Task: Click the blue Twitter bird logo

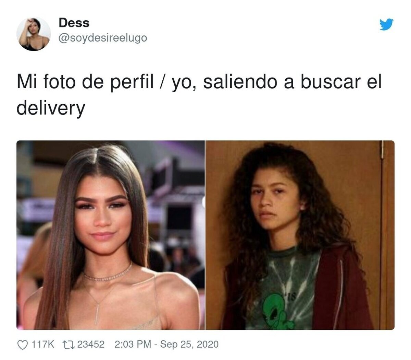Action: (386, 25)
